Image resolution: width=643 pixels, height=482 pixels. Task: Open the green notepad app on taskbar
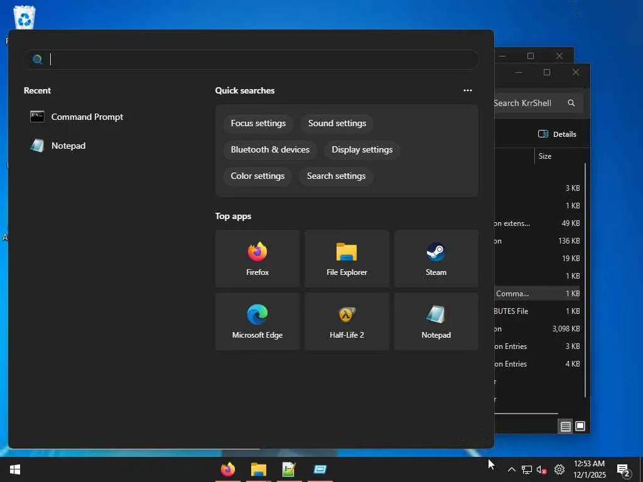(x=289, y=469)
